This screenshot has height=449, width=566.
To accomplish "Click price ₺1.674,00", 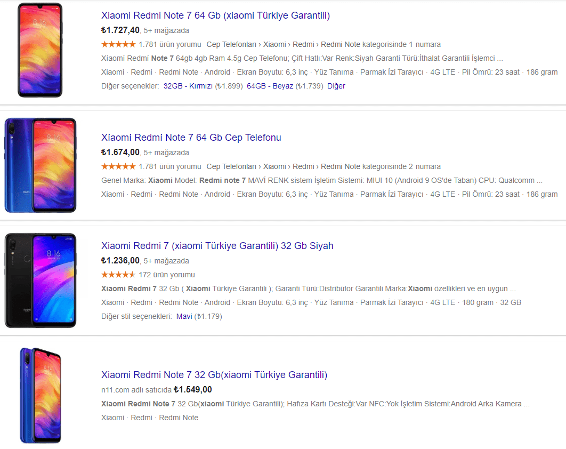I will [x=120, y=153].
